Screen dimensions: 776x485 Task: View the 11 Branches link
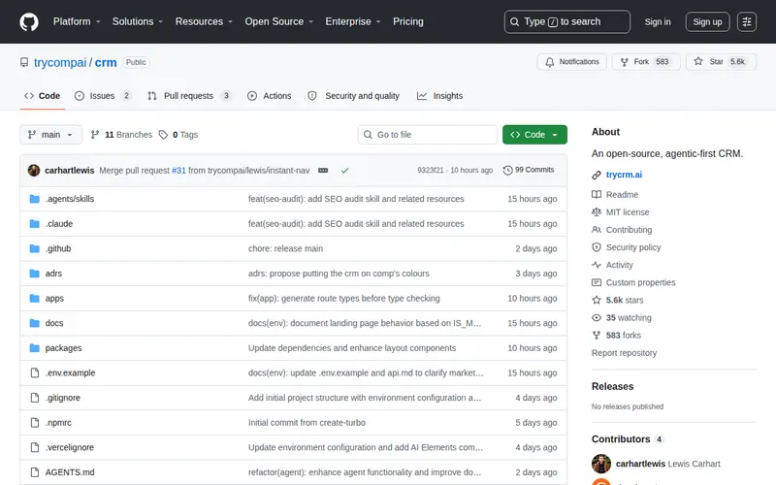point(121,135)
